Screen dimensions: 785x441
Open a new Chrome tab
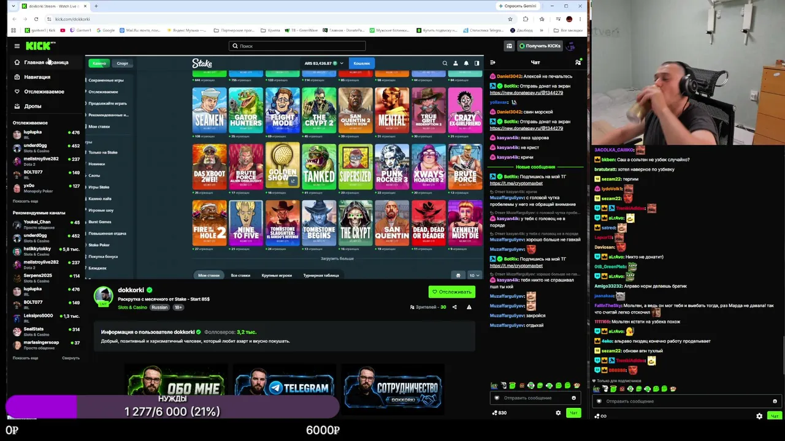click(96, 6)
